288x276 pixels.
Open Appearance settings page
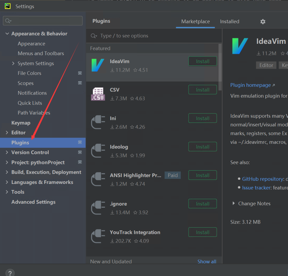[x=31, y=44]
